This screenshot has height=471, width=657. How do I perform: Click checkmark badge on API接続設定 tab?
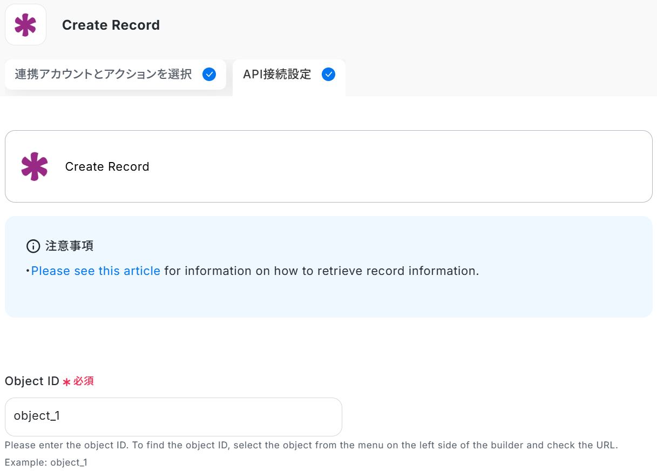tap(328, 75)
